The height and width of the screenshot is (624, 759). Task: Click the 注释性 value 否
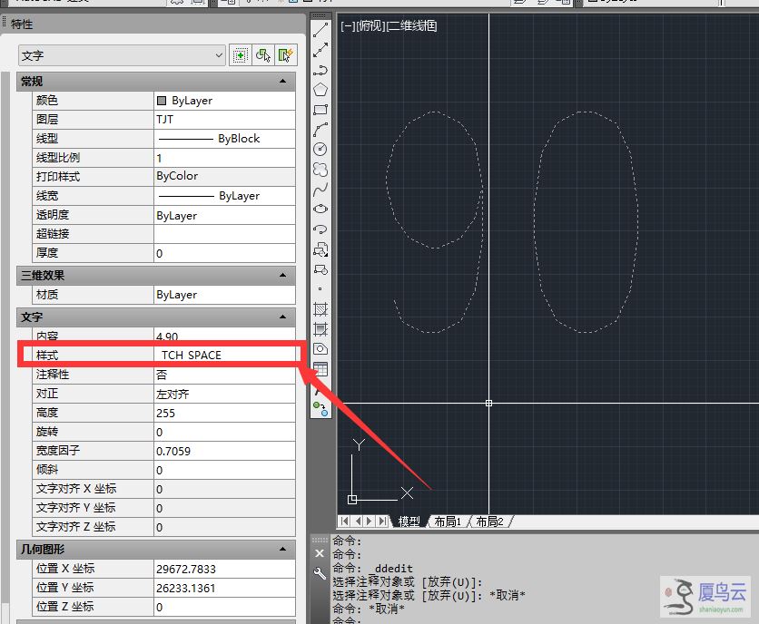(x=224, y=375)
